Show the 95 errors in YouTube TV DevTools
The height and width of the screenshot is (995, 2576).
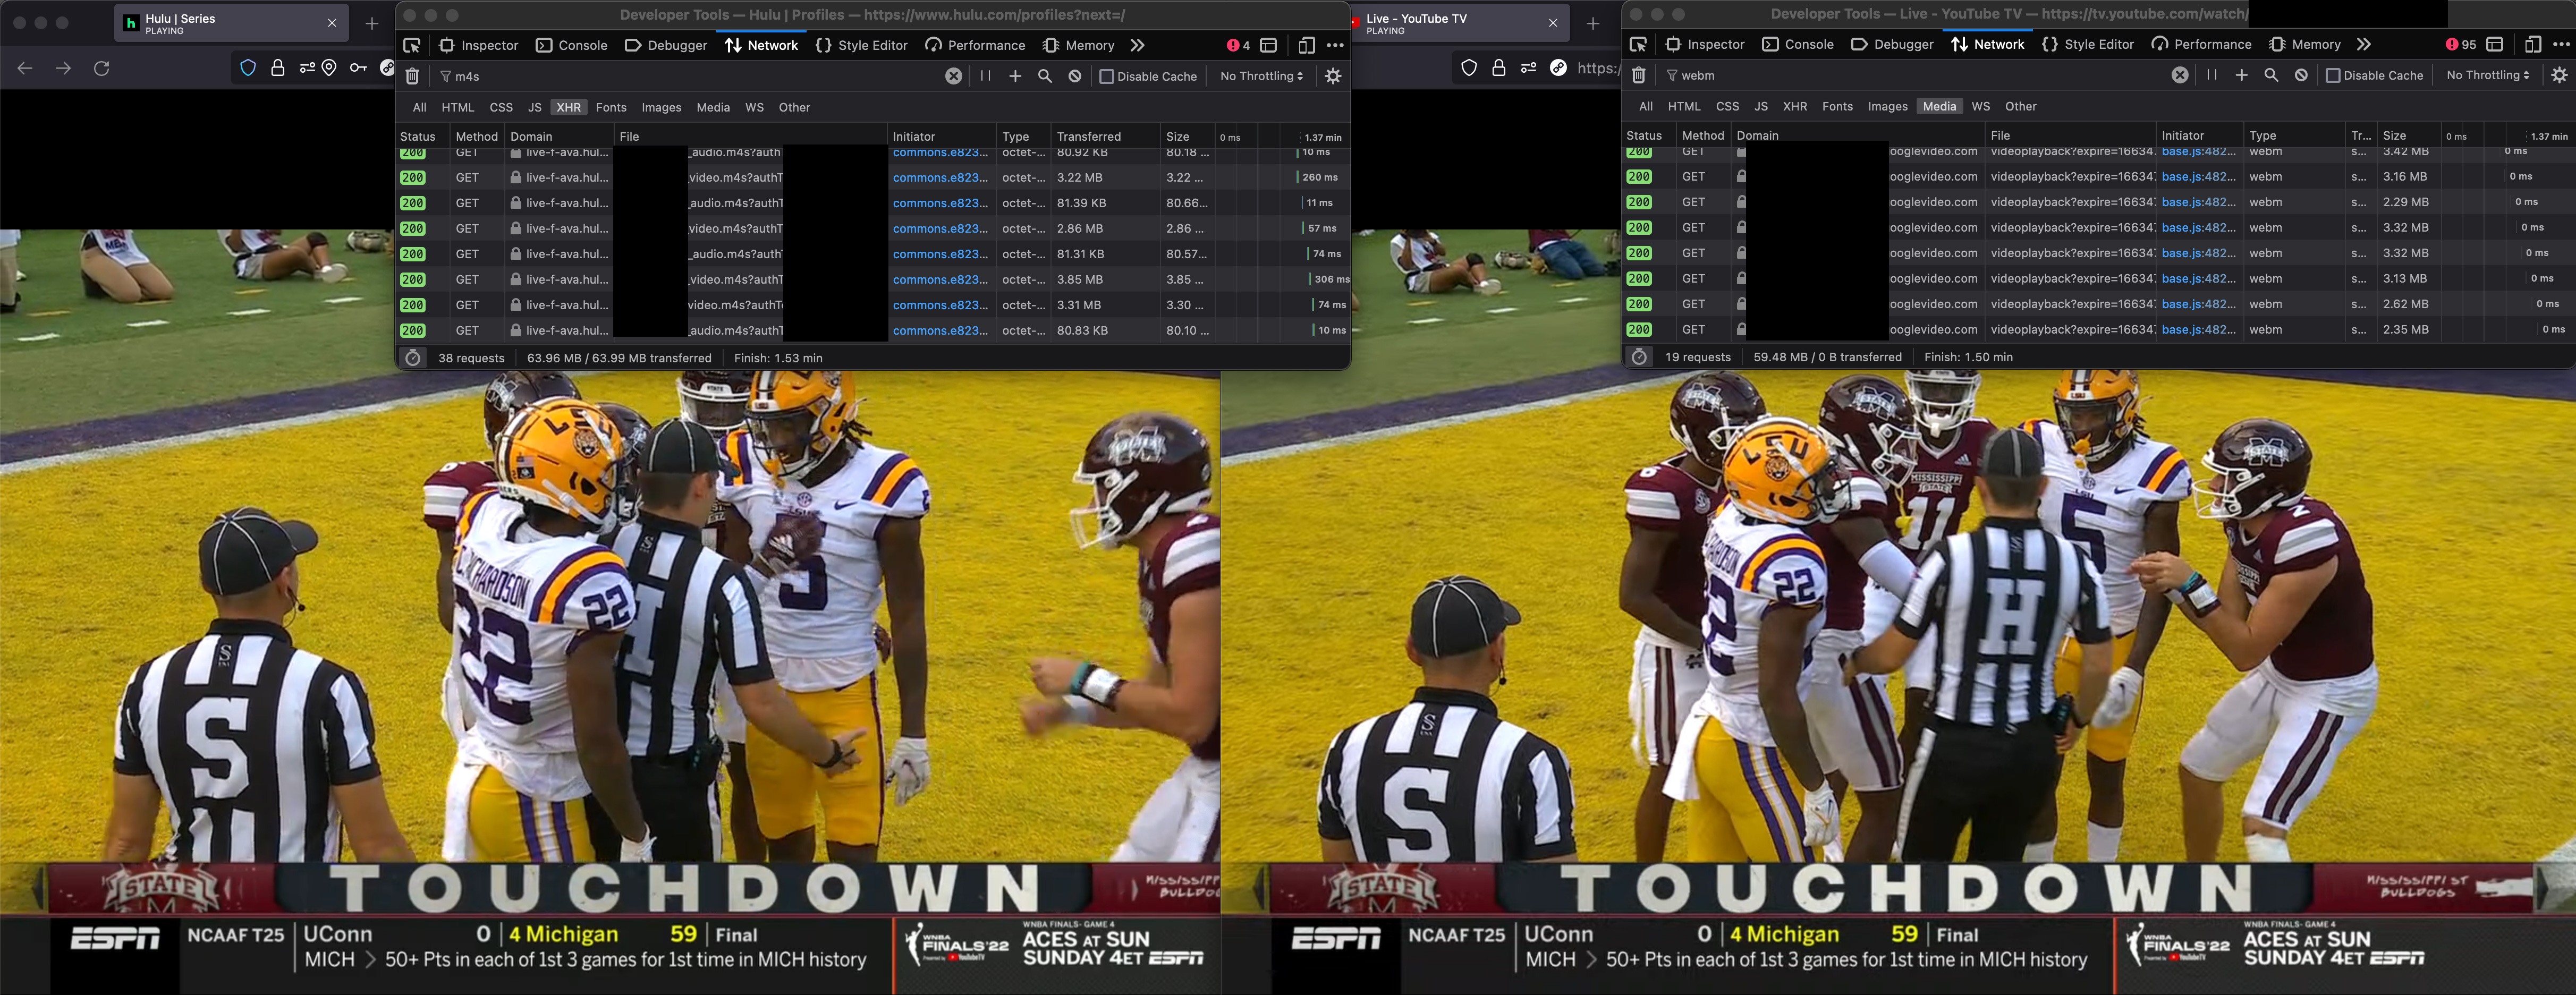click(x=2461, y=44)
